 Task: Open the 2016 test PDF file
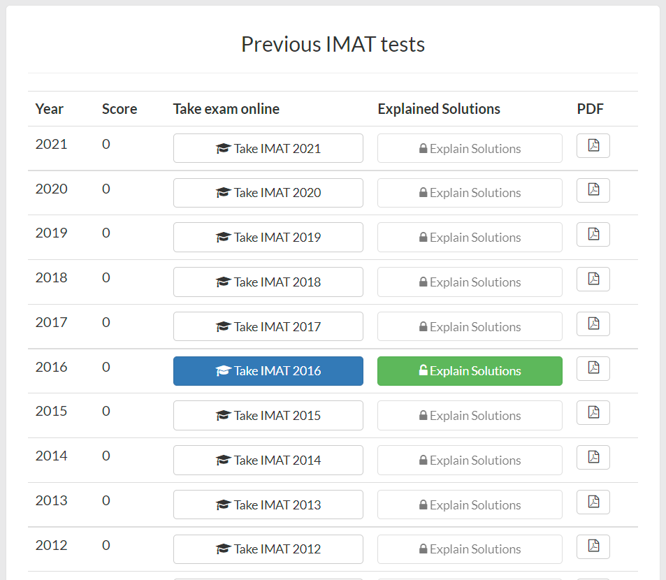(x=593, y=368)
